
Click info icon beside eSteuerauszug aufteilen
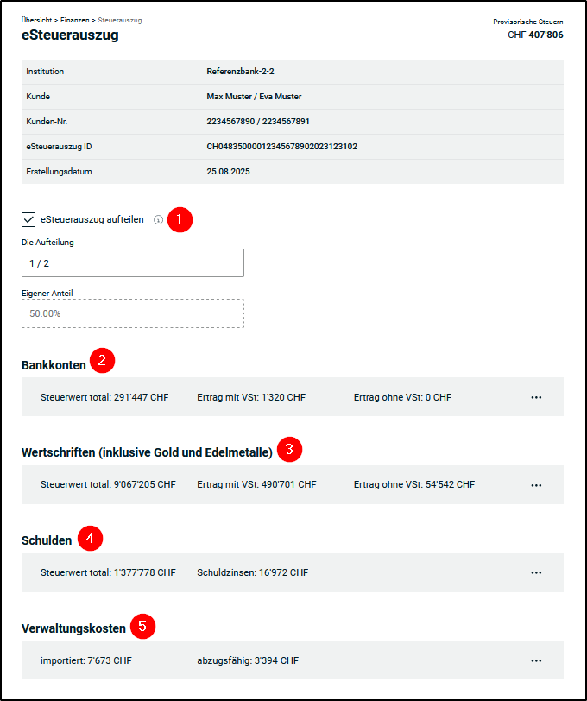158,220
